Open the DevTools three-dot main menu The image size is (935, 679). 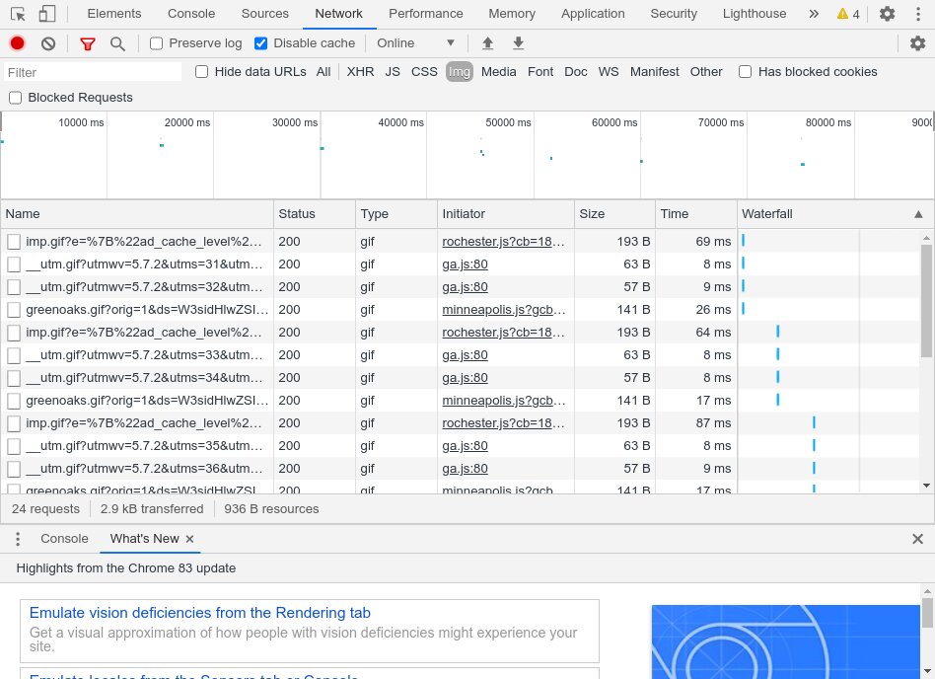click(917, 14)
